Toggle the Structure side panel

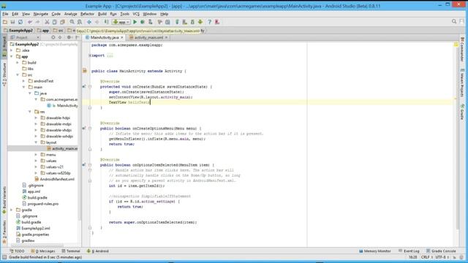click(4, 75)
